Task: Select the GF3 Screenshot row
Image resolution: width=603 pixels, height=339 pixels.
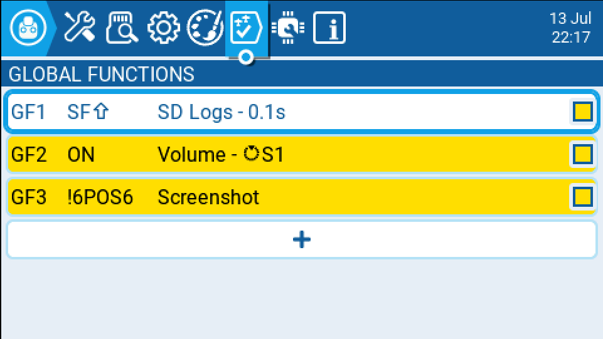Action: 301,197
